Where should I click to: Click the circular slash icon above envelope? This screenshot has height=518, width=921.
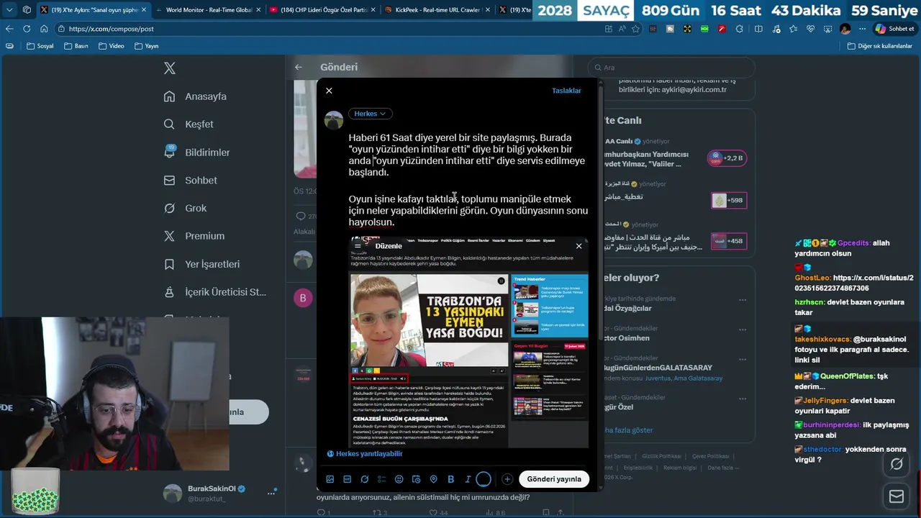897,464
